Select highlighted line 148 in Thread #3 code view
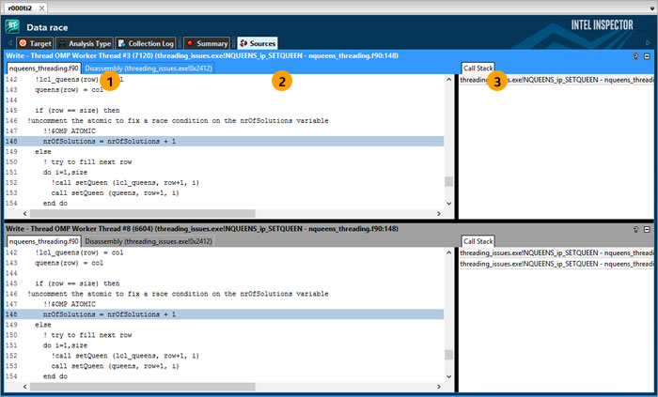 (x=224, y=141)
